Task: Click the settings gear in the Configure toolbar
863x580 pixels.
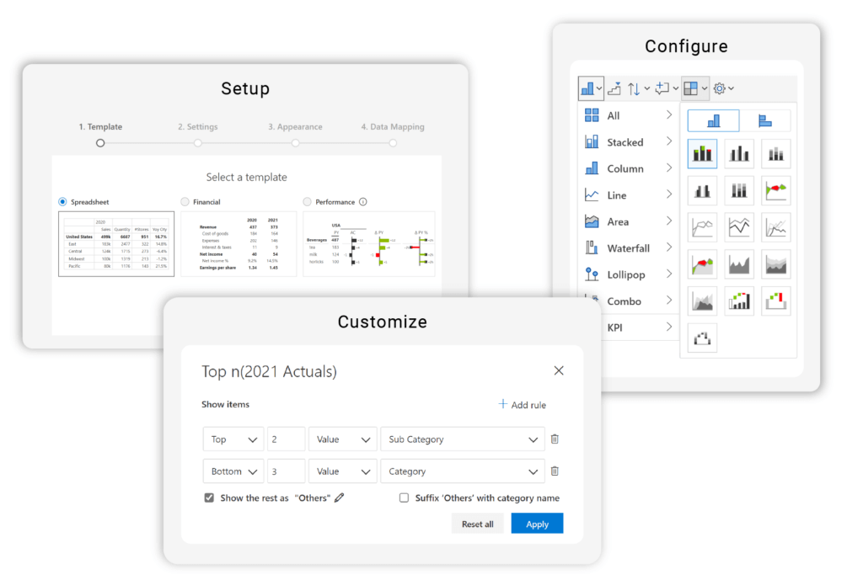Action: 718,88
